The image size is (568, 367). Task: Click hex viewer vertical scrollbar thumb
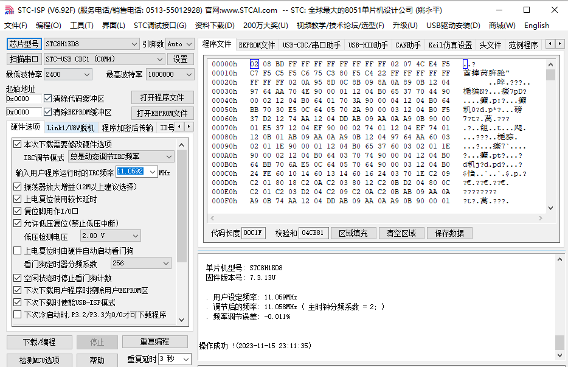[550, 75]
